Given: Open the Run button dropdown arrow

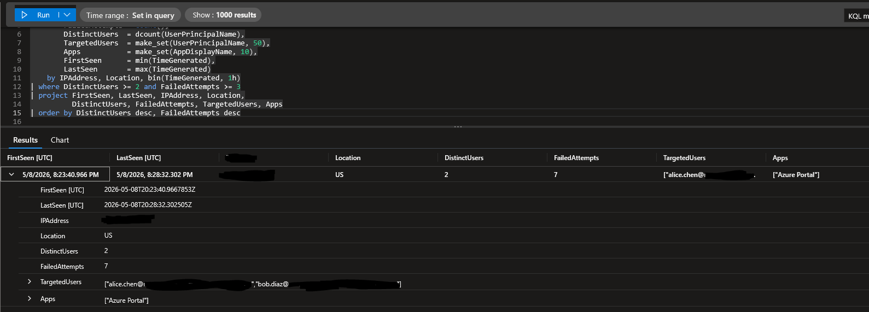Looking at the screenshot, I should pyautogui.click(x=67, y=15).
